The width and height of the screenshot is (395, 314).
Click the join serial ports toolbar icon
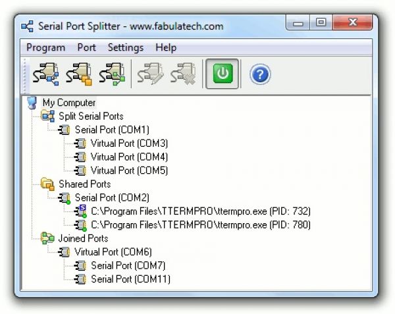click(x=112, y=74)
